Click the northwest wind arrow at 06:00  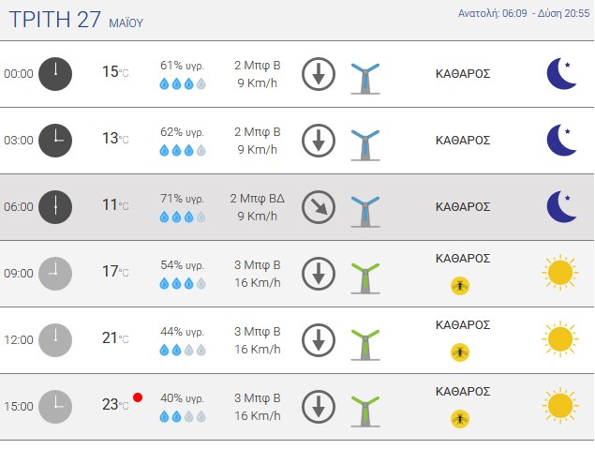tap(319, 207)
